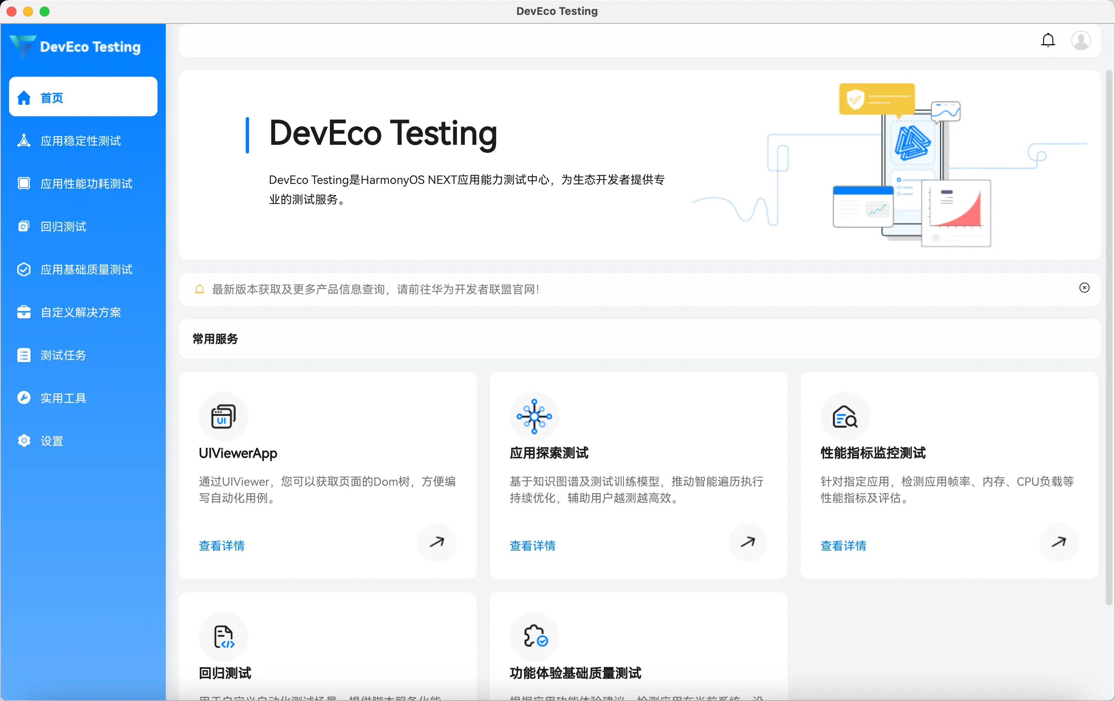Open 设置 from the sidebar
The height and width of the screenshot is (701, 1115).
tap(52, 440)
